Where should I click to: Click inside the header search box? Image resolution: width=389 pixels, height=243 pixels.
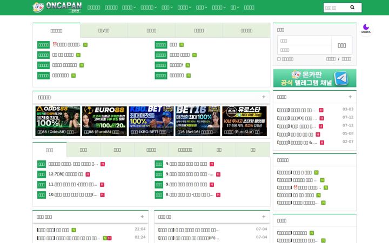(x=336, y=8)
